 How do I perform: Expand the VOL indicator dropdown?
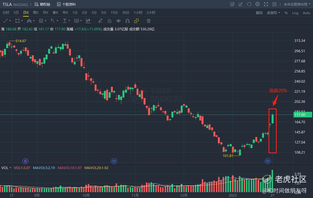[6, 168]
